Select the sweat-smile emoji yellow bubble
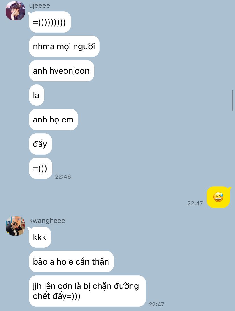This screenshot has width=235, height=311. (218, 197)
